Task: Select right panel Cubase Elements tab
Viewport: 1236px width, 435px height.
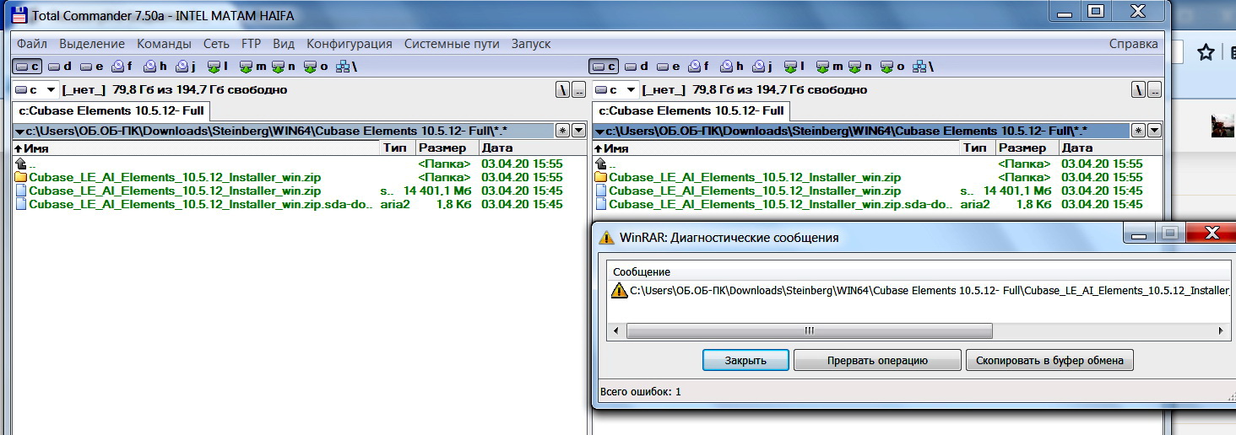Action: pyautogui.click(x=690, y=110)
